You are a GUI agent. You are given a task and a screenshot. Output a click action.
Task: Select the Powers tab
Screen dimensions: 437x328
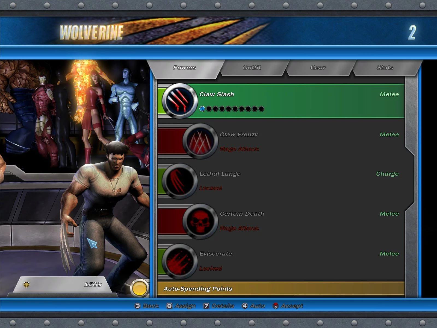point(184,68)
